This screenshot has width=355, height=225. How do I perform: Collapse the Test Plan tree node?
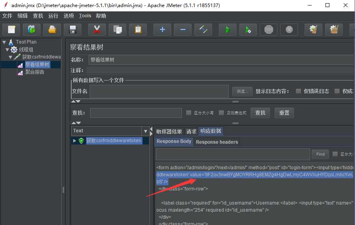(x=4, y=42)
